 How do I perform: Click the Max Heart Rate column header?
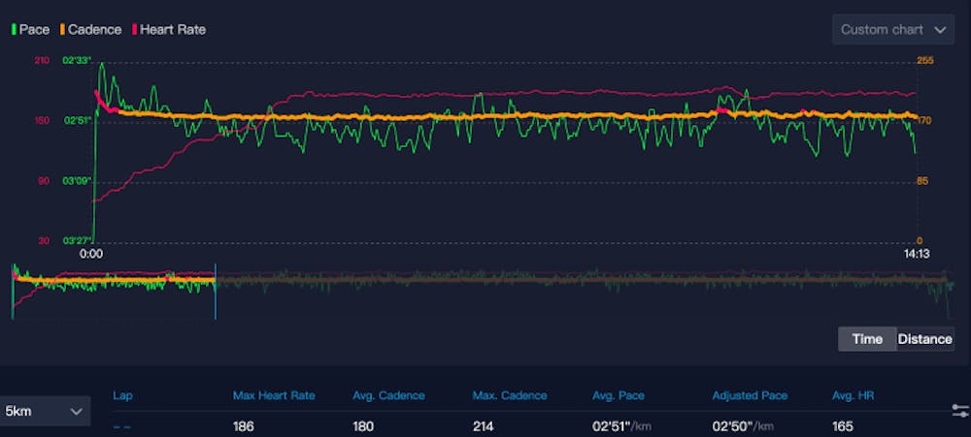(273, 395)
